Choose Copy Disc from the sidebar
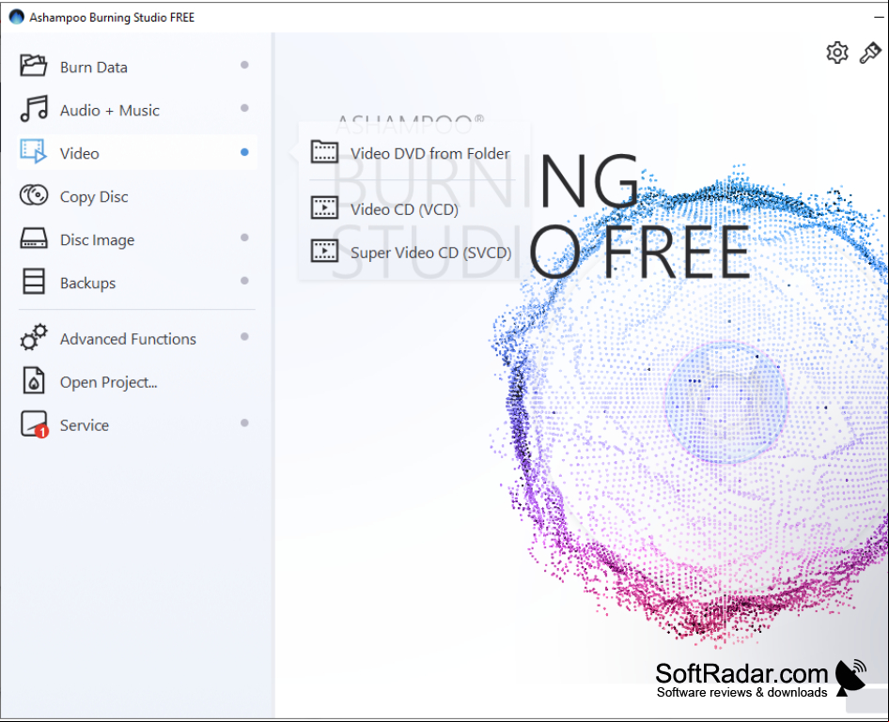The height and width of the screenshot is (722, 889). (x=136, y=196)
